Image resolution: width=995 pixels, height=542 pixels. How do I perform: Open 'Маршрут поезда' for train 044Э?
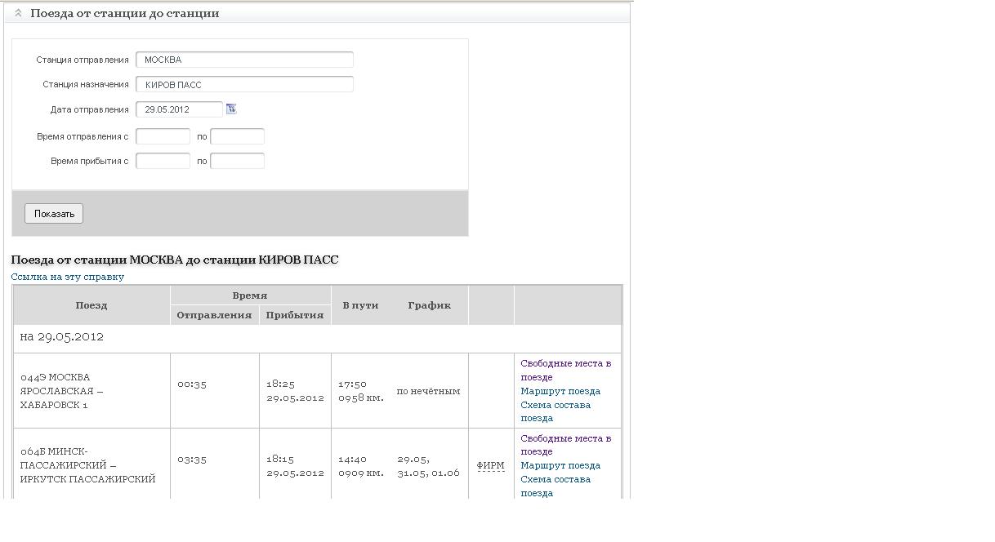560,391
